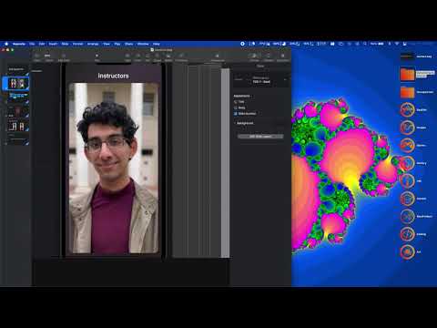Select the instructor photo on the slide
Image resolution: width=437 pixels, height=328 pixels.
114,168
